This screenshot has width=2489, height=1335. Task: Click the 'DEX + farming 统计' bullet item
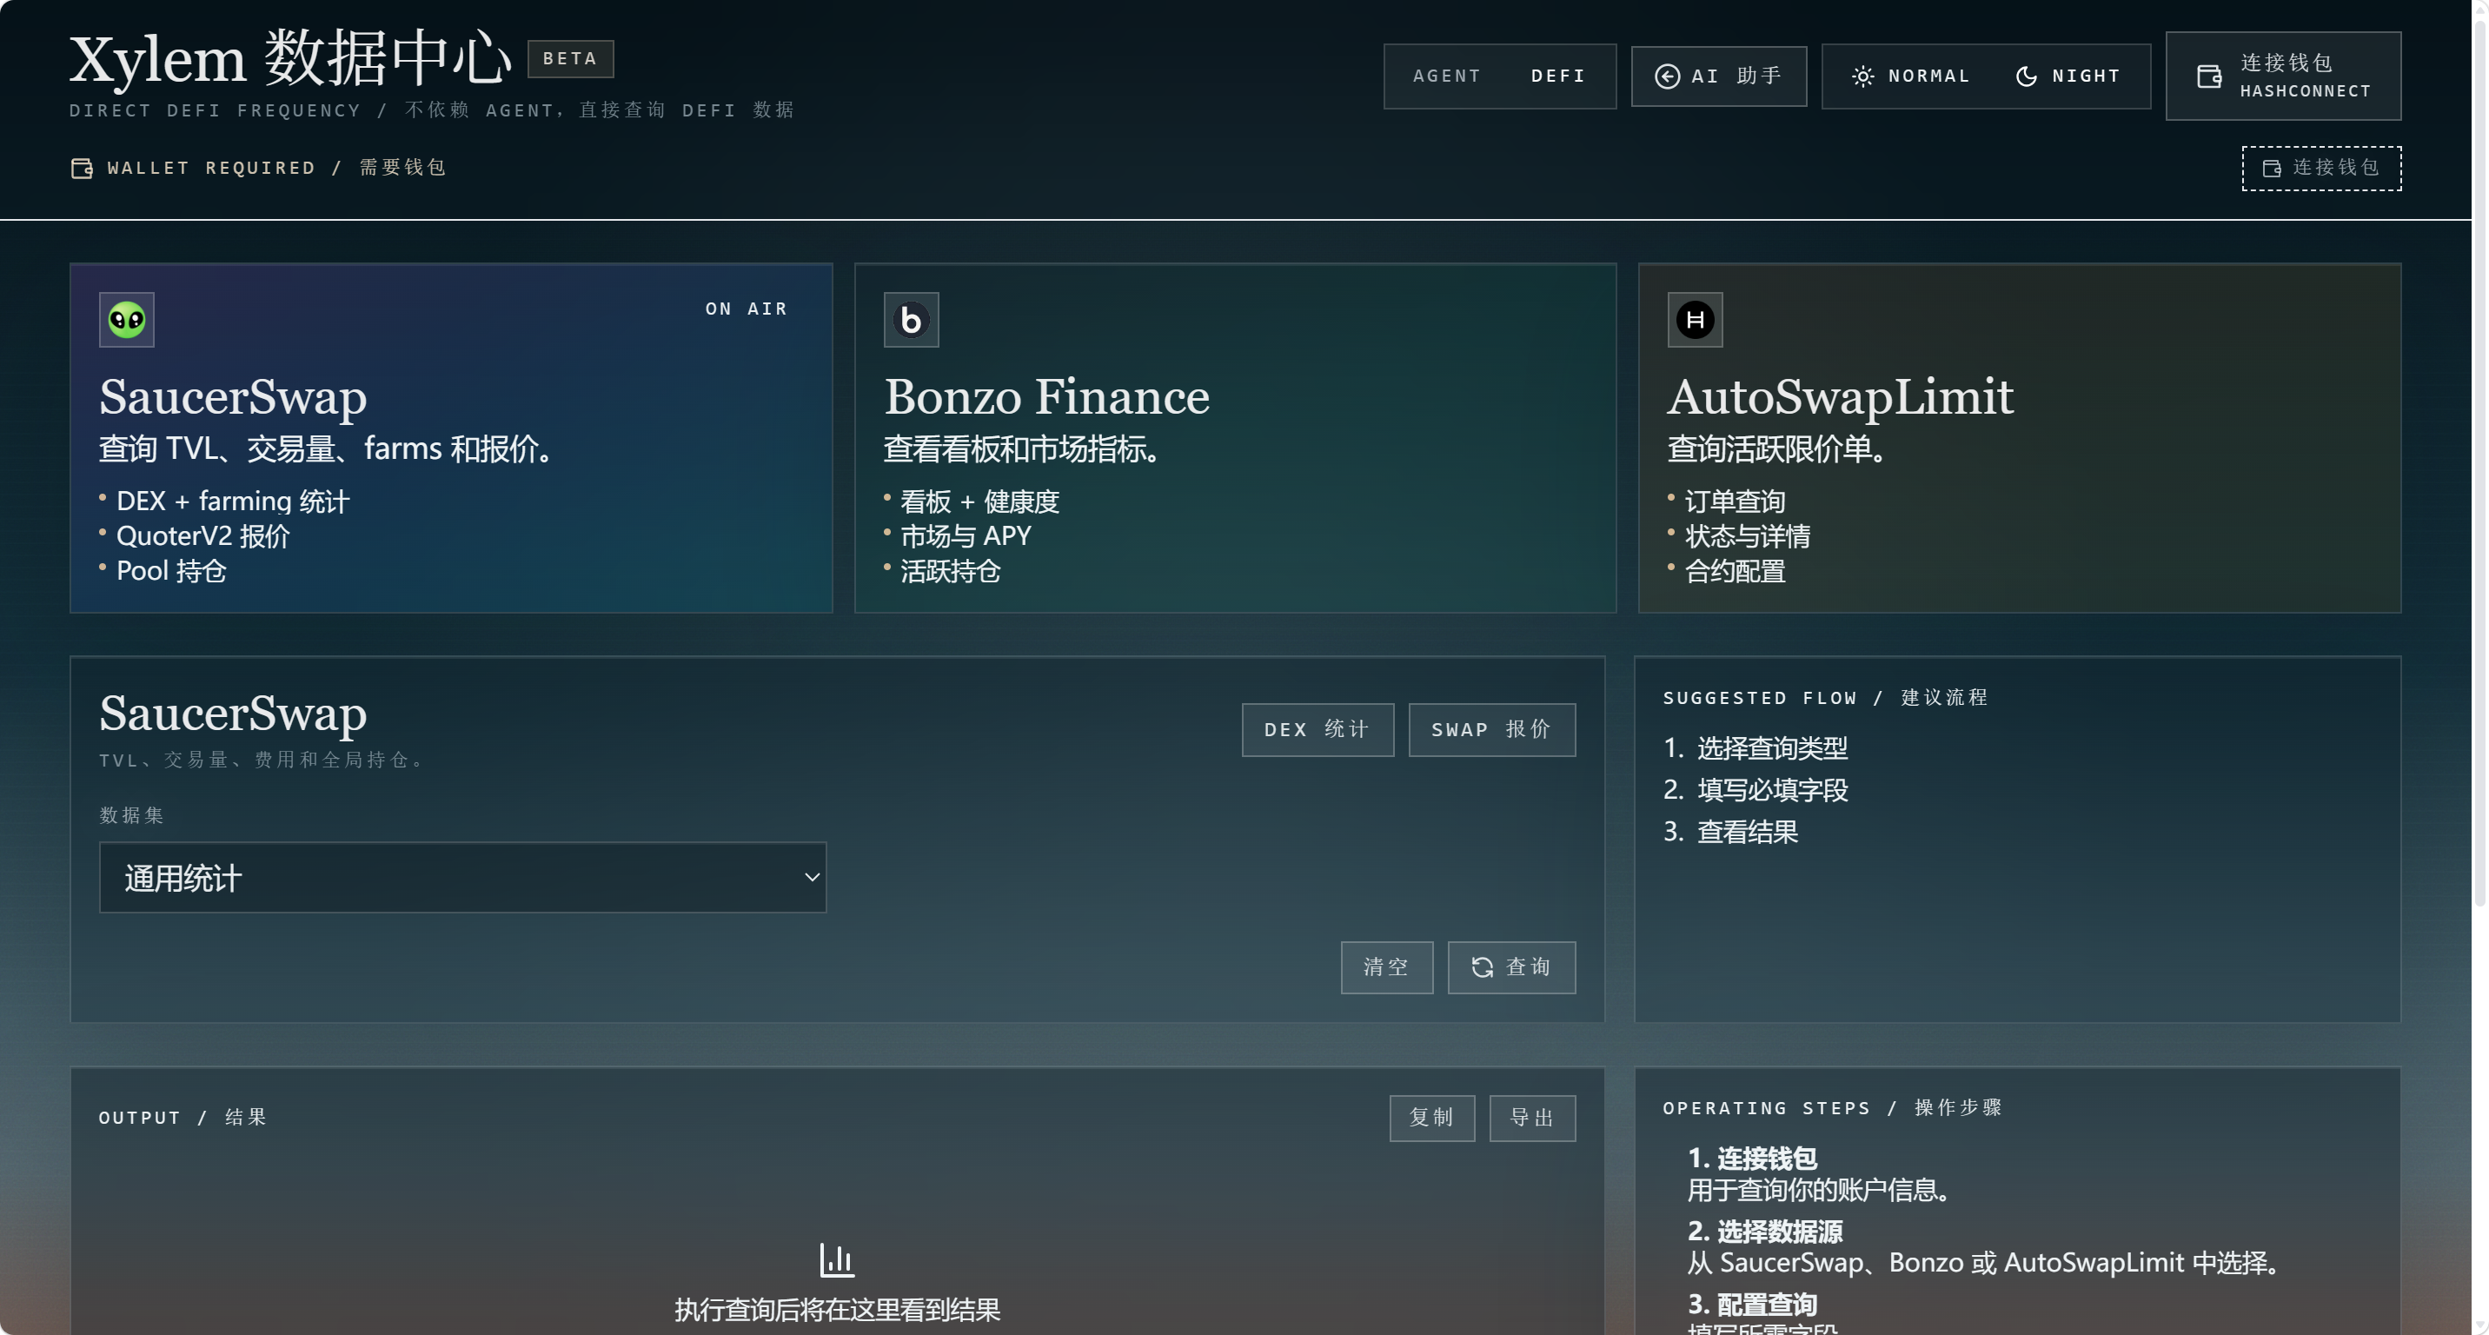click(233, 501)
